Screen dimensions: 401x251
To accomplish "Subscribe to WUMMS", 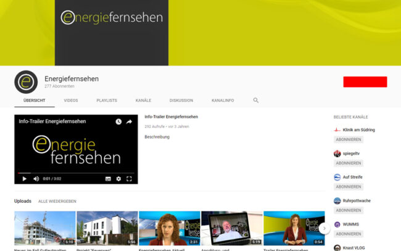I will [349, 234].
